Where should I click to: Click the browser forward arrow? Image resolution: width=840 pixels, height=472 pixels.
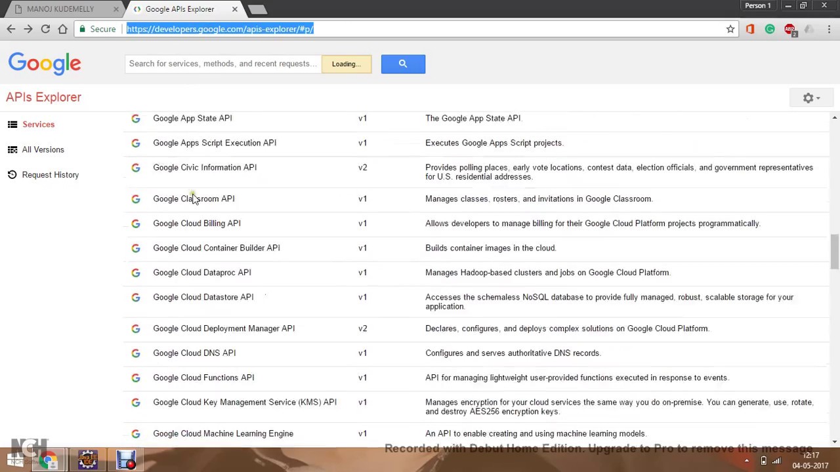tap(28, 29)
